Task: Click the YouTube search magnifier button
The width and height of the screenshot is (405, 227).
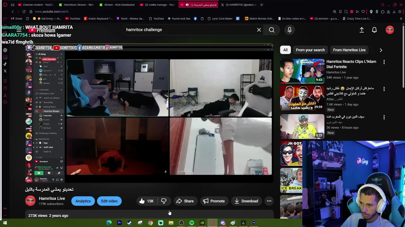Action: coord(271,30)
